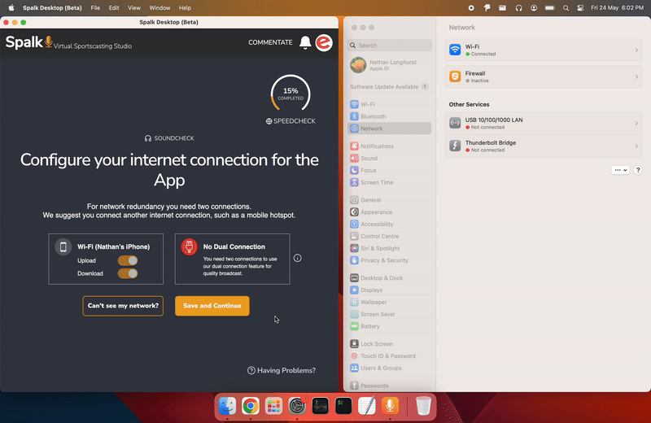Click the Spalk logo

coord(29,42)
